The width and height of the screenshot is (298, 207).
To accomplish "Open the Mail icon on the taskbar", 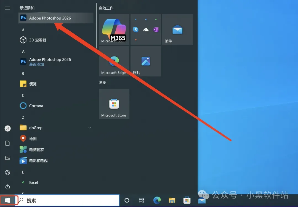I will [202, 200].
